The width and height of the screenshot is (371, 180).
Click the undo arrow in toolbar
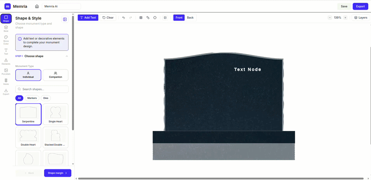(123, 18)
